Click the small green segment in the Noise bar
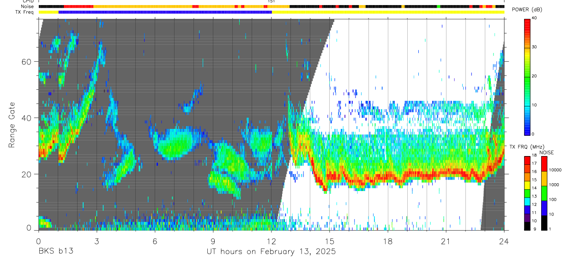This screenshot has height=261, width=567. [439, 6]
